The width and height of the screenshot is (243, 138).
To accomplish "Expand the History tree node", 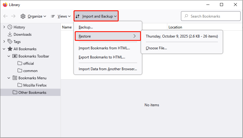I will click(4, 27).
